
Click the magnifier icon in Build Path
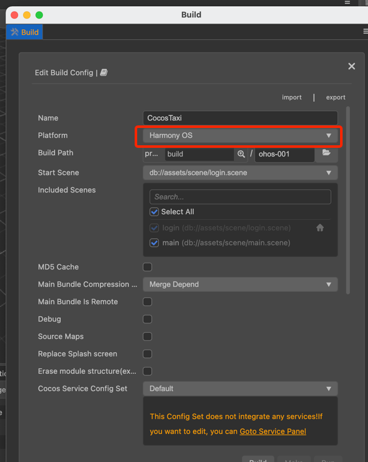coord(241,154)
